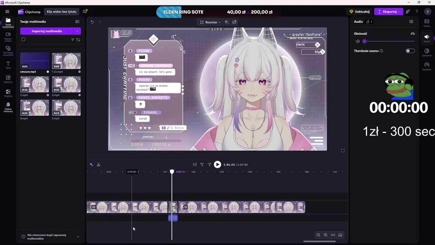Image resolution: width=435 pixels, height=245 pixels.
Task: Open the Zanikanie fade tab
Action: pyautogui.click(x=427, y=52)
